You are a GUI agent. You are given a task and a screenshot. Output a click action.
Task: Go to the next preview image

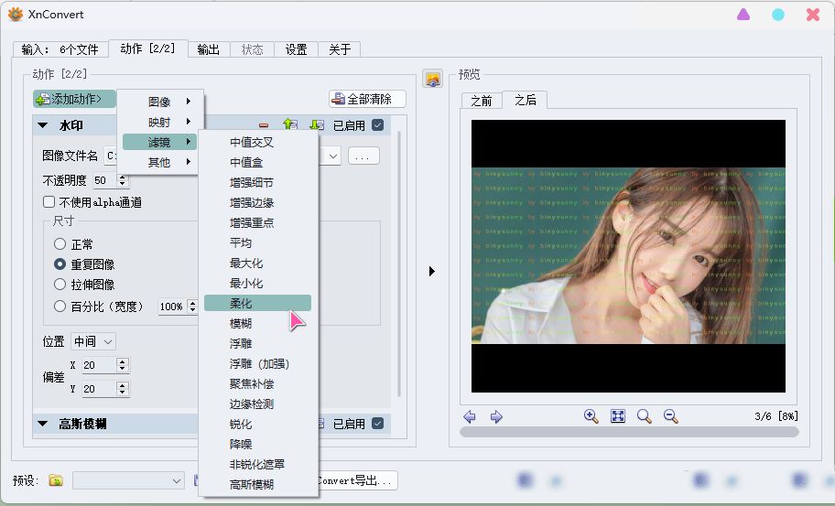tap(496, 416)
